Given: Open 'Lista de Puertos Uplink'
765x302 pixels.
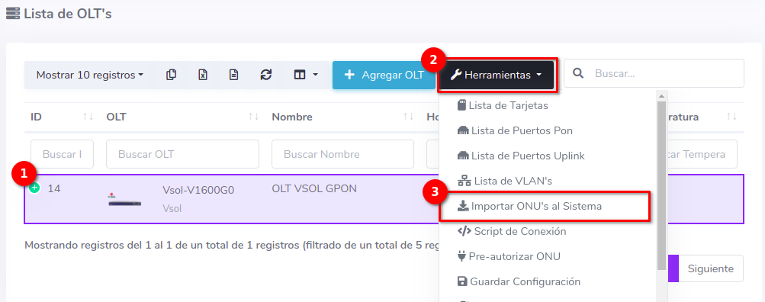Looking at the screenshot, I should pos(521,156).
